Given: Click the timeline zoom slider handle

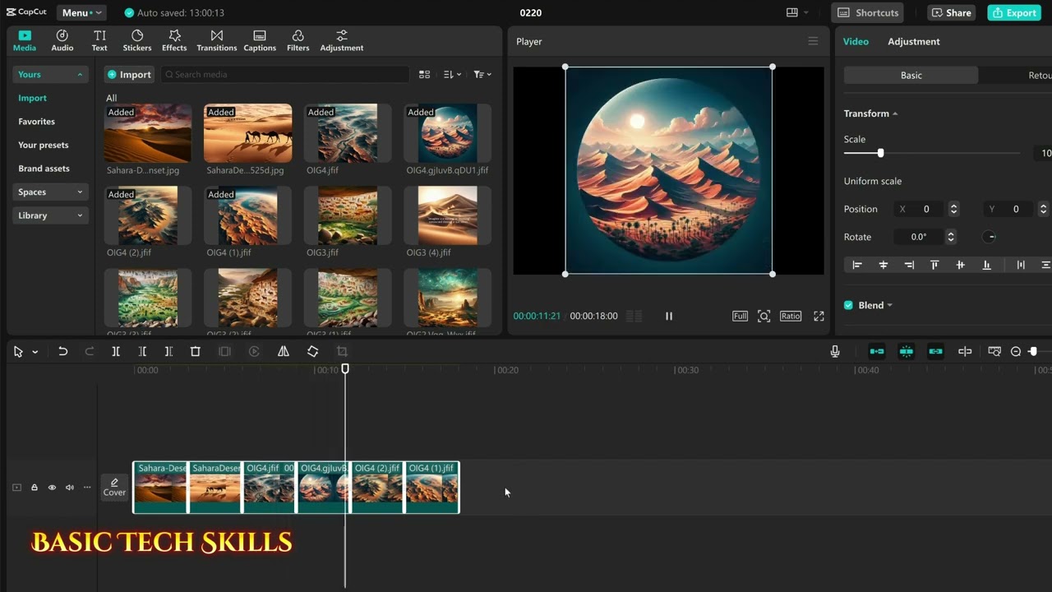Looking at the screenshot, I should (1033, 351).
